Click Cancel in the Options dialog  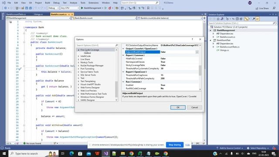(x=194, y=107)
